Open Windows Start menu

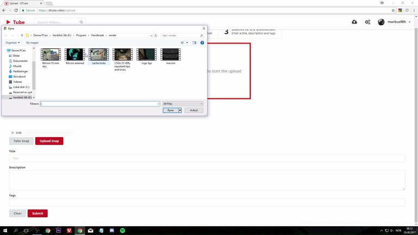[5, 231]
